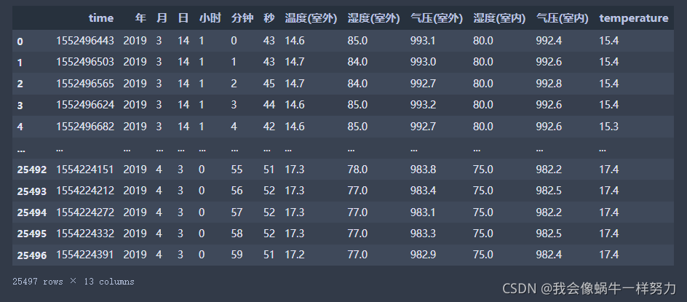Image resolution: width=687 pixels, height=302 pixels.
Task: Click the 小时 column header
Action: (x=210, y=18)
